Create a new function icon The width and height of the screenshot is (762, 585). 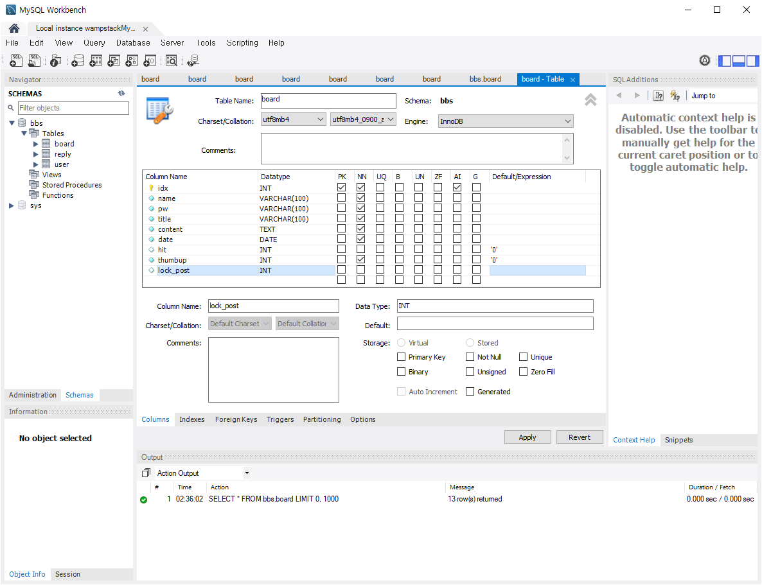(x=150, y=60)
